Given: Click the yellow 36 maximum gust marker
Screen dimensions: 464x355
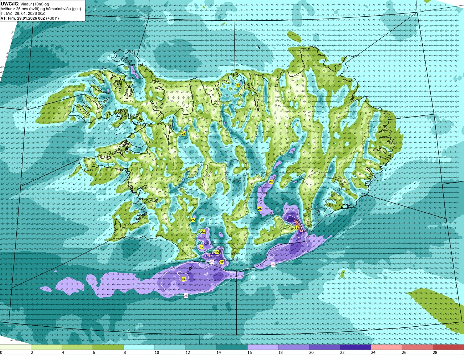Looking at the screenshot, I should [x=297, y=228].
